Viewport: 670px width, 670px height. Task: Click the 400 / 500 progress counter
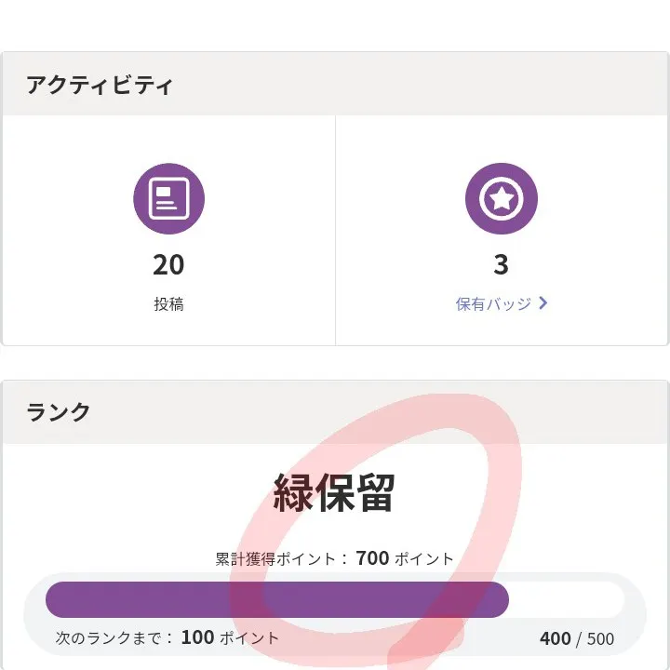576,639
